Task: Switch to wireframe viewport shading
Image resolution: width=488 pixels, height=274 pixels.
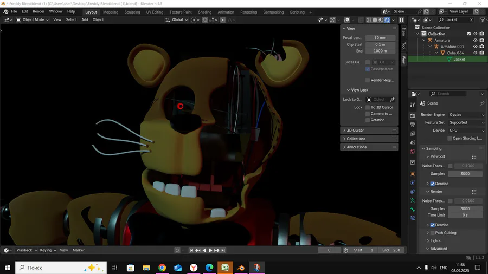Action: 369,20
